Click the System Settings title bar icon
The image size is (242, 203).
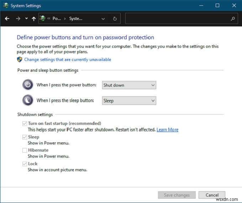[x=6, y=6]
